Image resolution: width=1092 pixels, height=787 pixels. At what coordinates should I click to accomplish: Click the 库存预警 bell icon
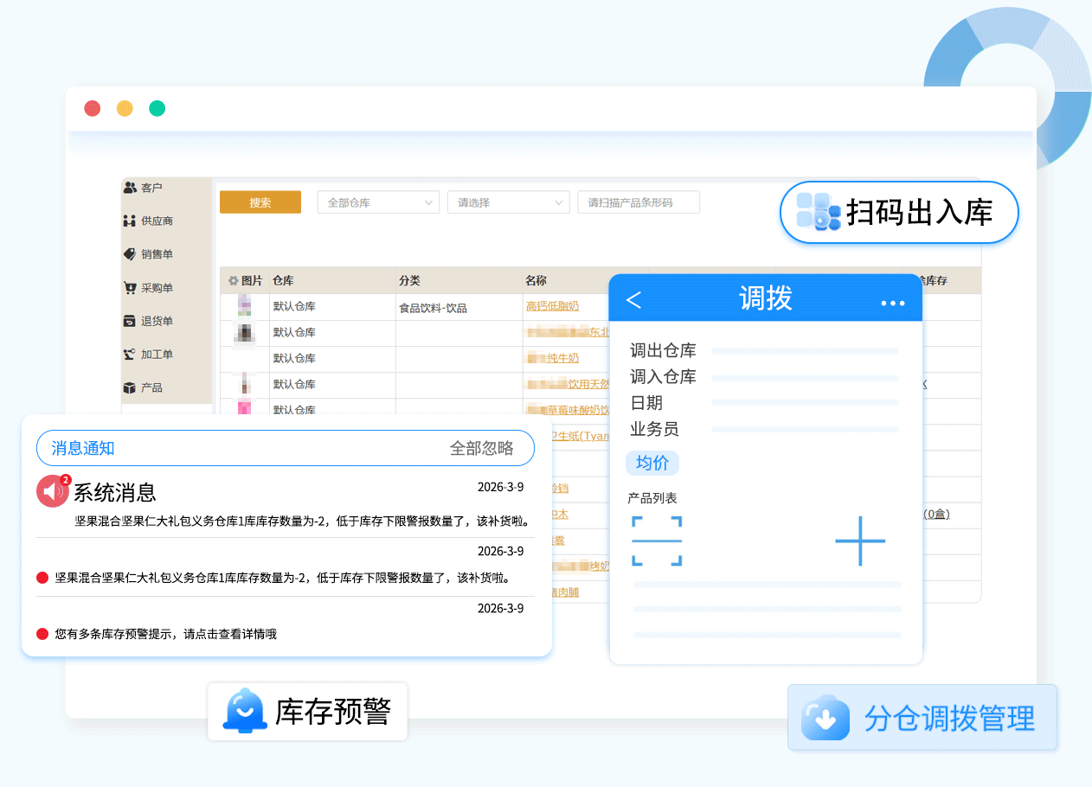243,711
